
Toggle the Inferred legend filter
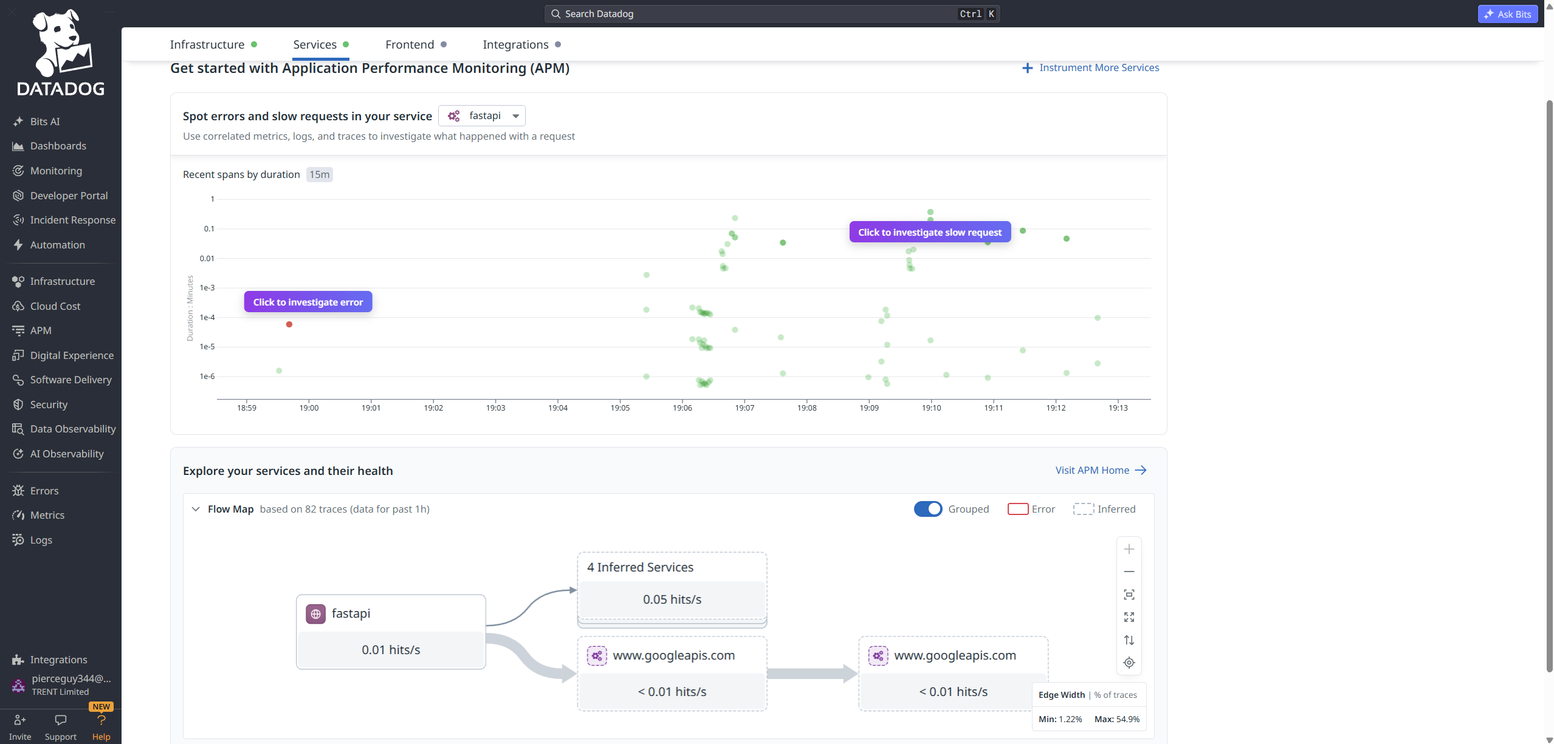click(1104, 509)
